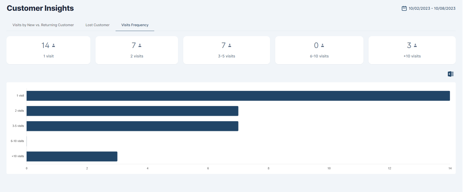Click the 14 count in 1 visit card
The image size is (463, 192).
click(45, 45)
